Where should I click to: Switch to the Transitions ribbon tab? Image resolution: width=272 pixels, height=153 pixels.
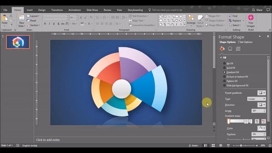[x=57, y=10]
